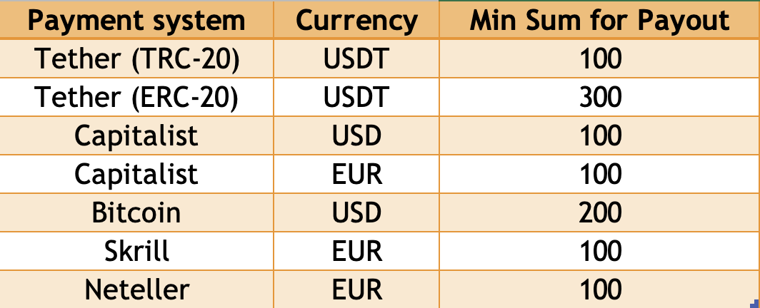Select the Payment system header cell
760x308 pixels.
pyautogui.click(x=136, y=20)
